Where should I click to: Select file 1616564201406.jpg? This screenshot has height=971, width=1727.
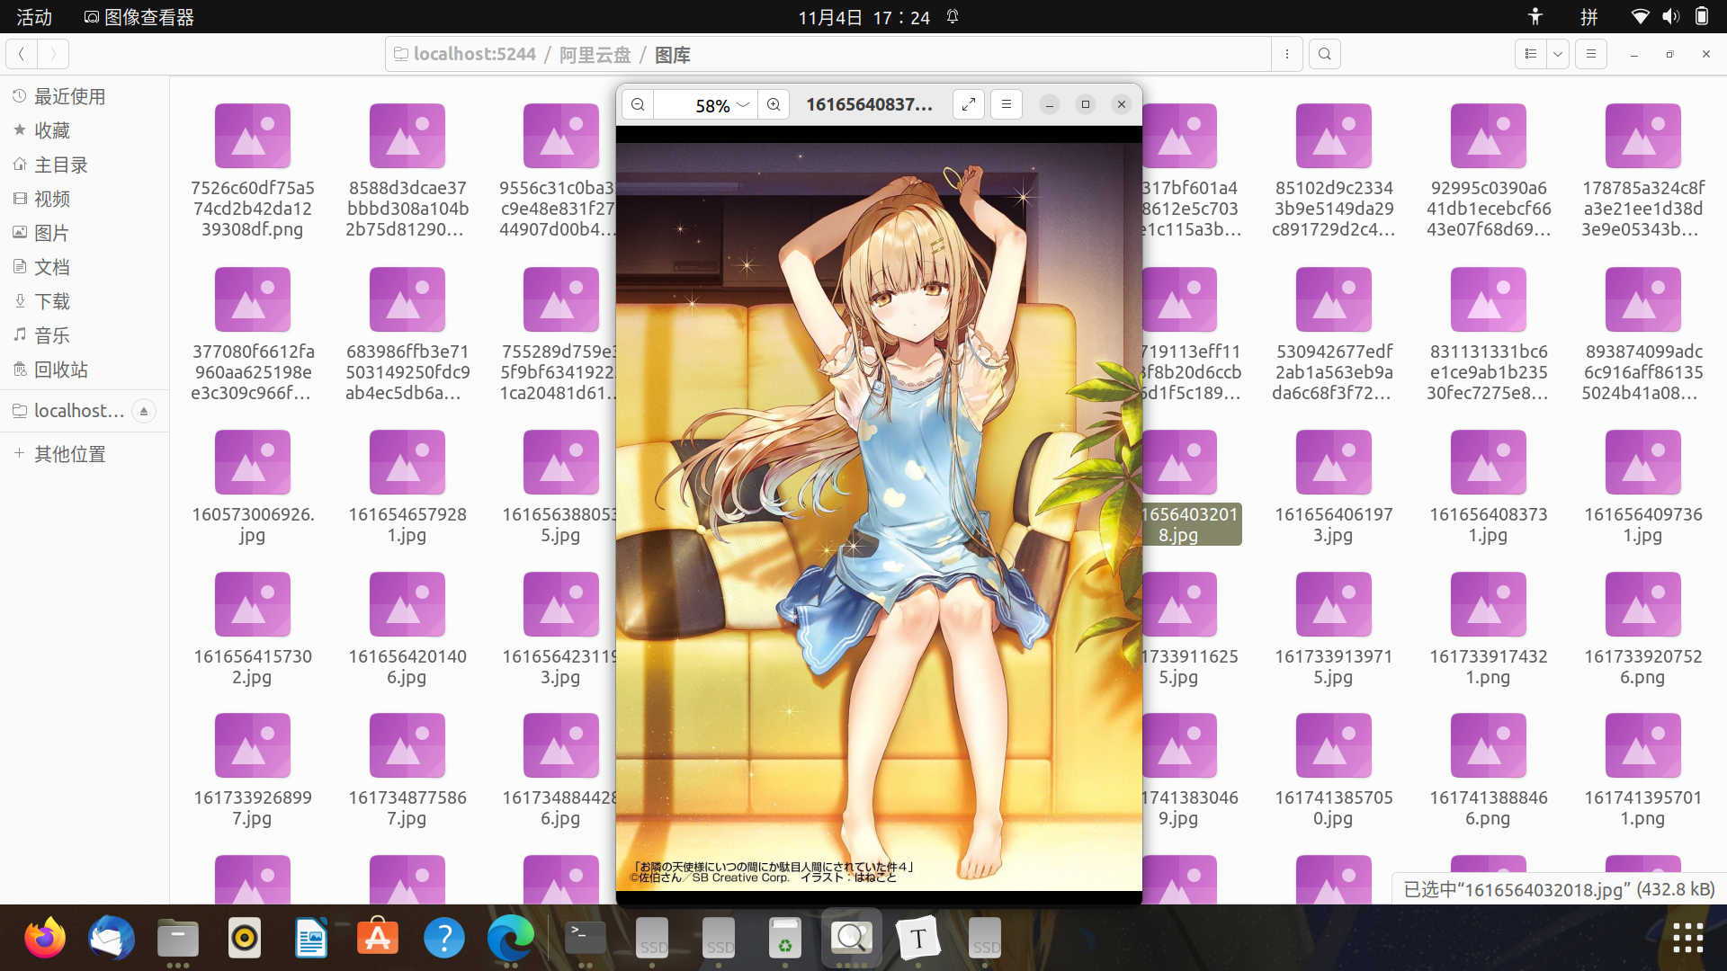407,629
